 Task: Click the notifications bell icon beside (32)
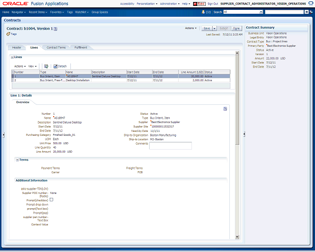coord(203,12)
